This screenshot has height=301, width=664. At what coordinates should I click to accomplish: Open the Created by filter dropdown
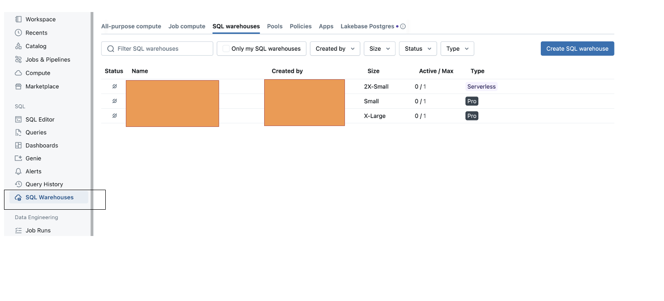point(335,48)
